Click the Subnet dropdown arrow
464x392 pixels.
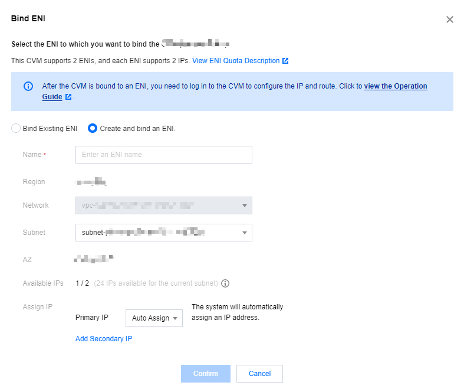point(245,233)
